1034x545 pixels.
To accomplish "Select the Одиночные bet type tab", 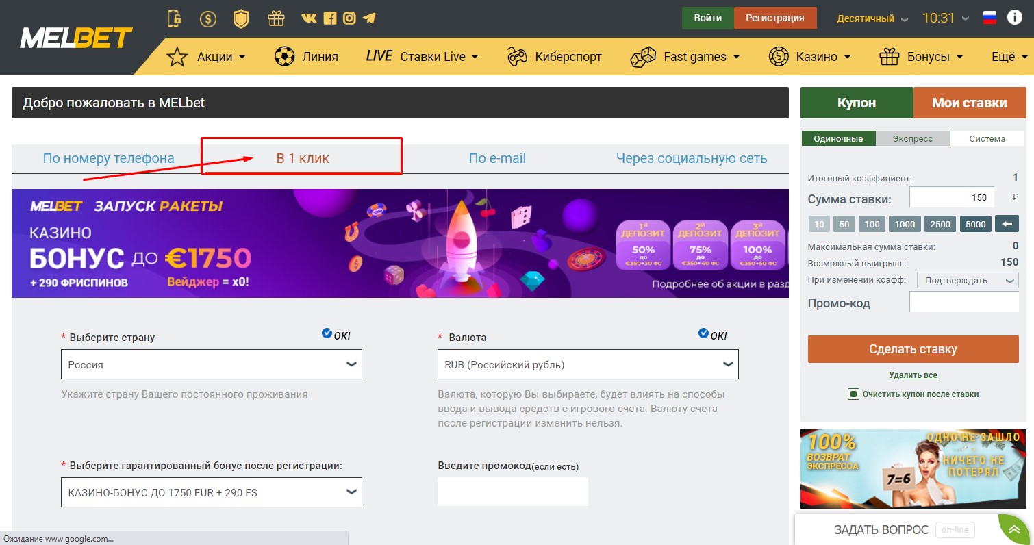I will click(838, 138).
